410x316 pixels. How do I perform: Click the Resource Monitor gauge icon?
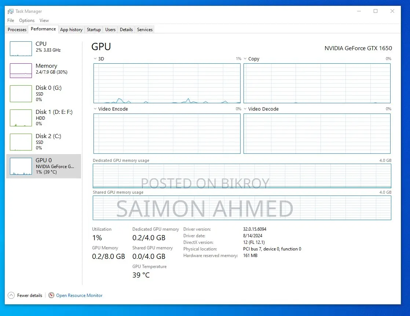51,295
